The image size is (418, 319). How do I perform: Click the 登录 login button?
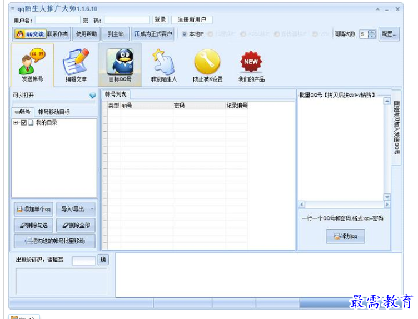pos(160,19)
